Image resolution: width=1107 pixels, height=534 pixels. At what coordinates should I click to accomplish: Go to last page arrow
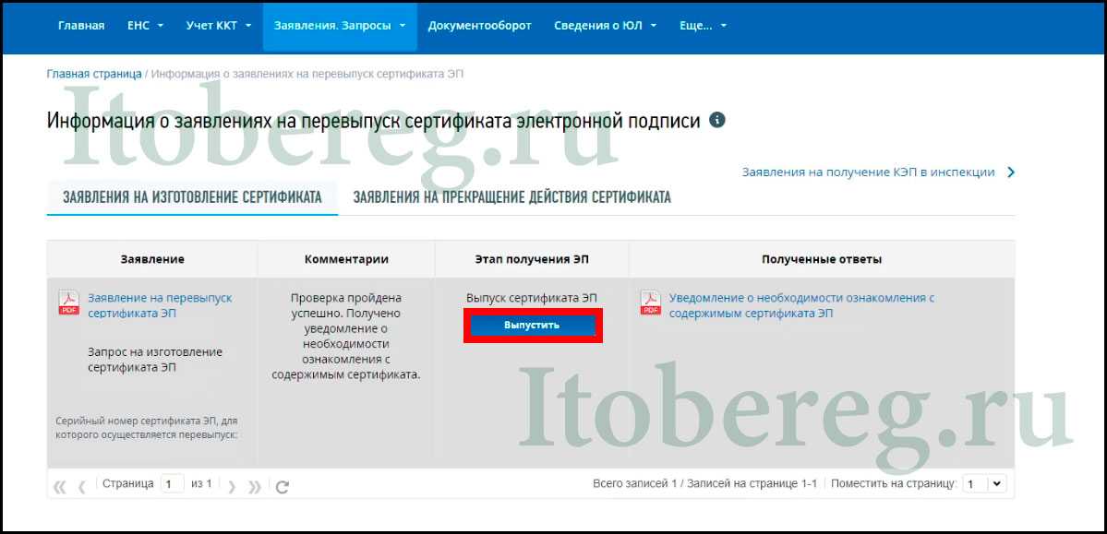pyautogui.click(x=255, y=486)
